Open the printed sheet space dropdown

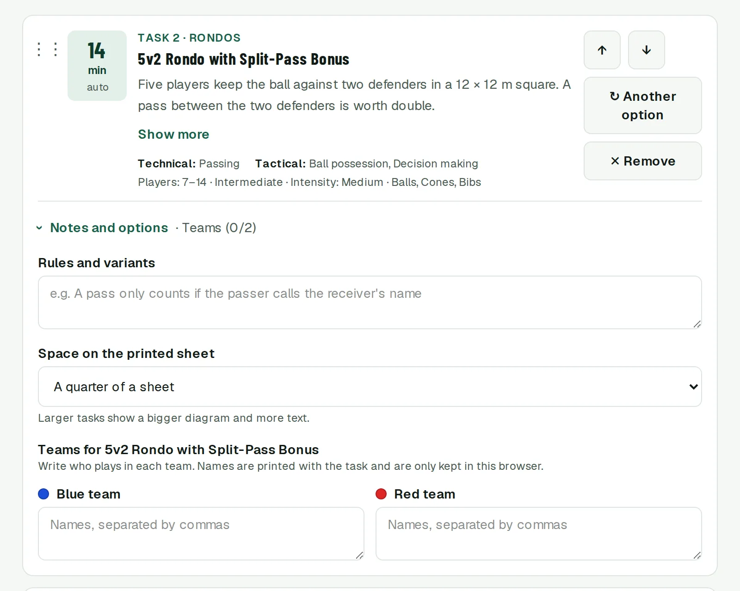(x=370, y=387)
